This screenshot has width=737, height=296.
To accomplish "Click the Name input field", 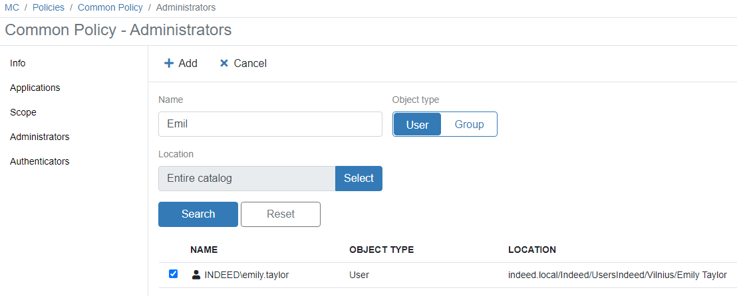I will click(x=270, y=124).
